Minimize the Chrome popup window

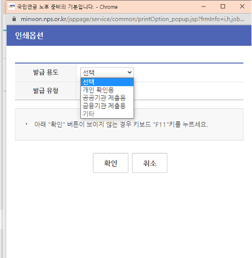point(204,7)
